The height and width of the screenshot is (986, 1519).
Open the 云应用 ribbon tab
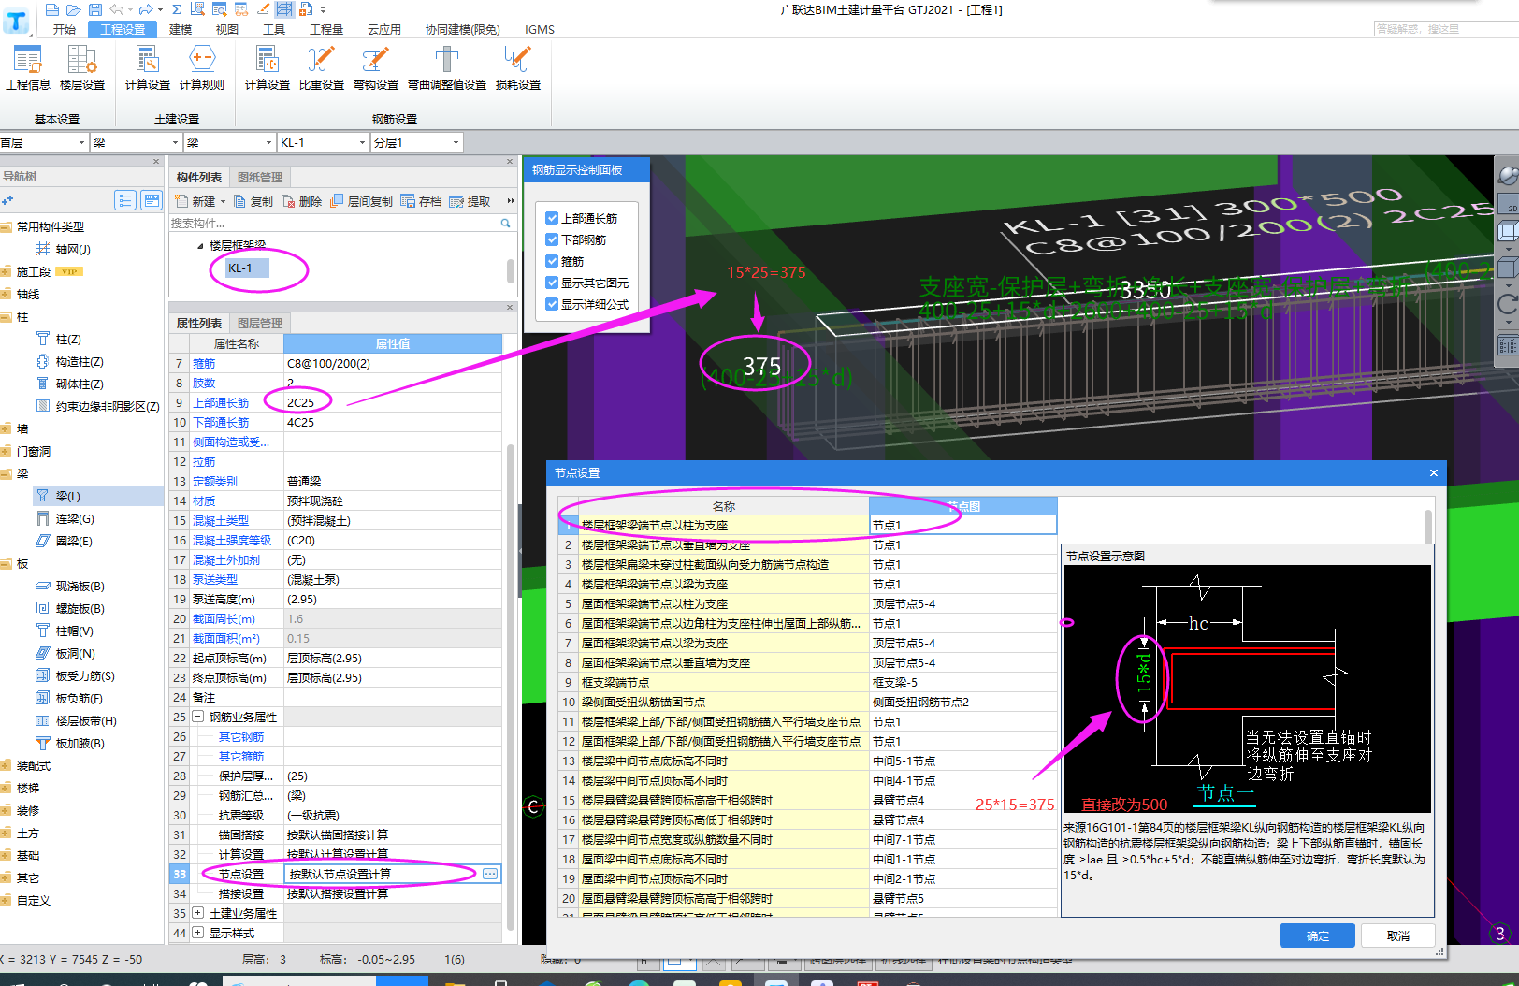[x=384, y=29]
